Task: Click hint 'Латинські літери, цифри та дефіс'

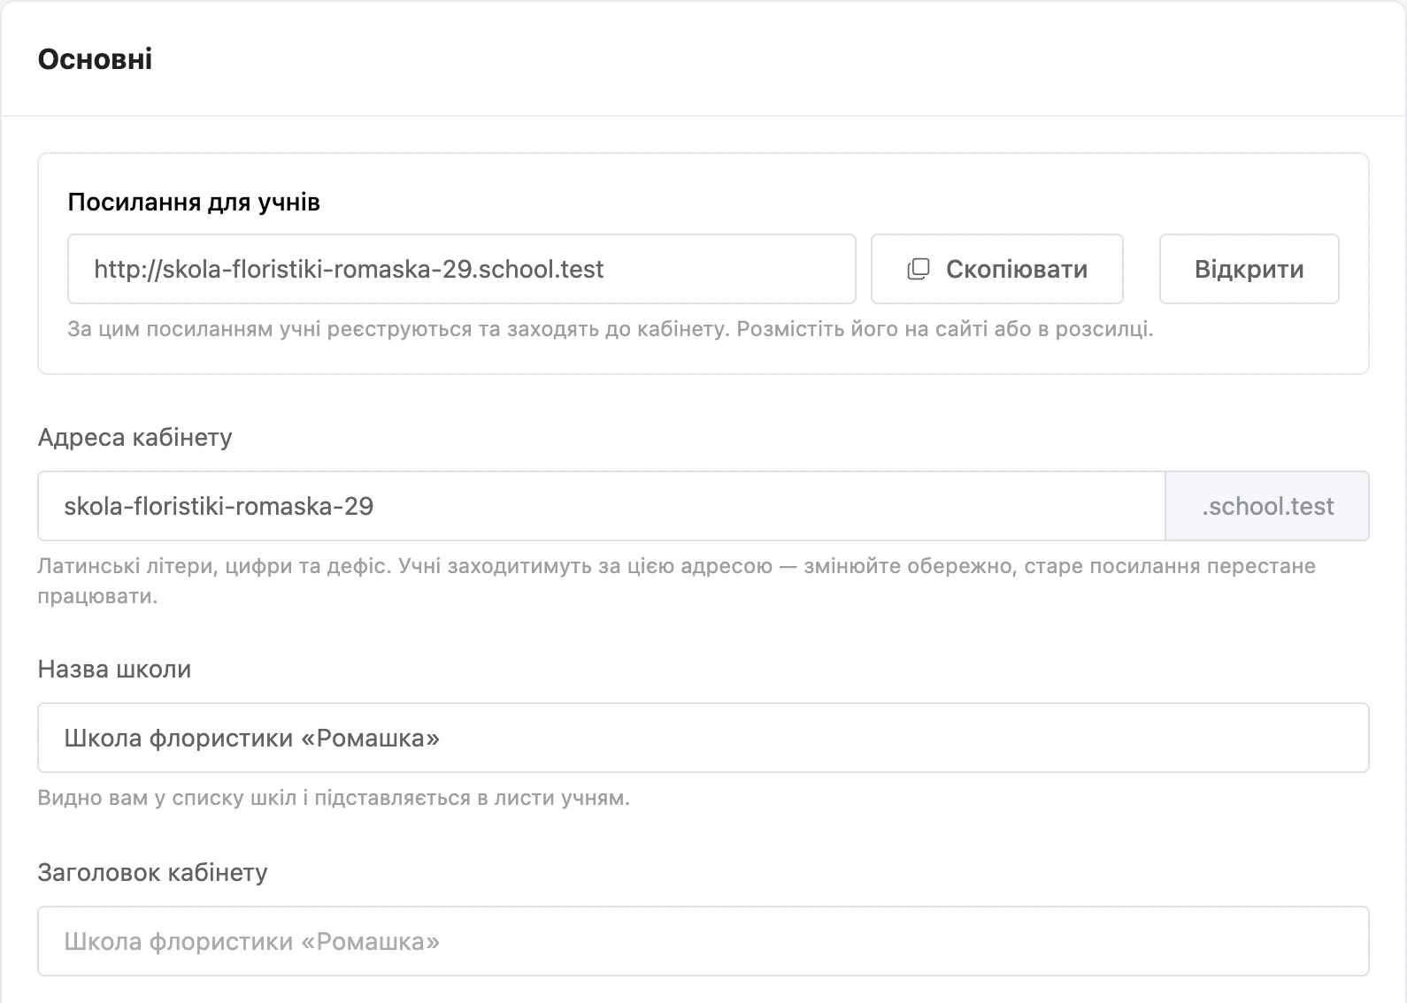Action: pyautogui.click(x=214, y=566)
